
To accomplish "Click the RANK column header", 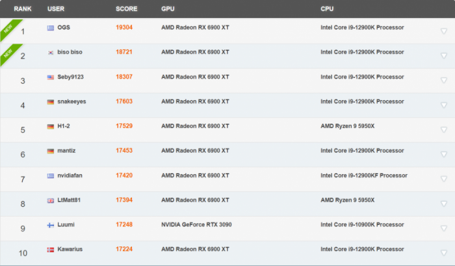I will coord(23,9).
